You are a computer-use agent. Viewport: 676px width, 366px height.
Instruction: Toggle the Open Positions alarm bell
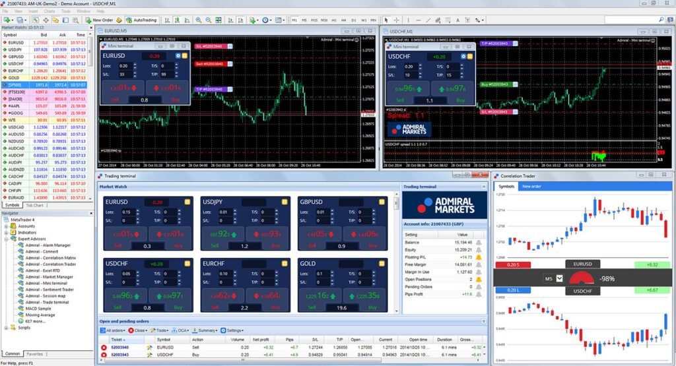(x=479, y=280)
